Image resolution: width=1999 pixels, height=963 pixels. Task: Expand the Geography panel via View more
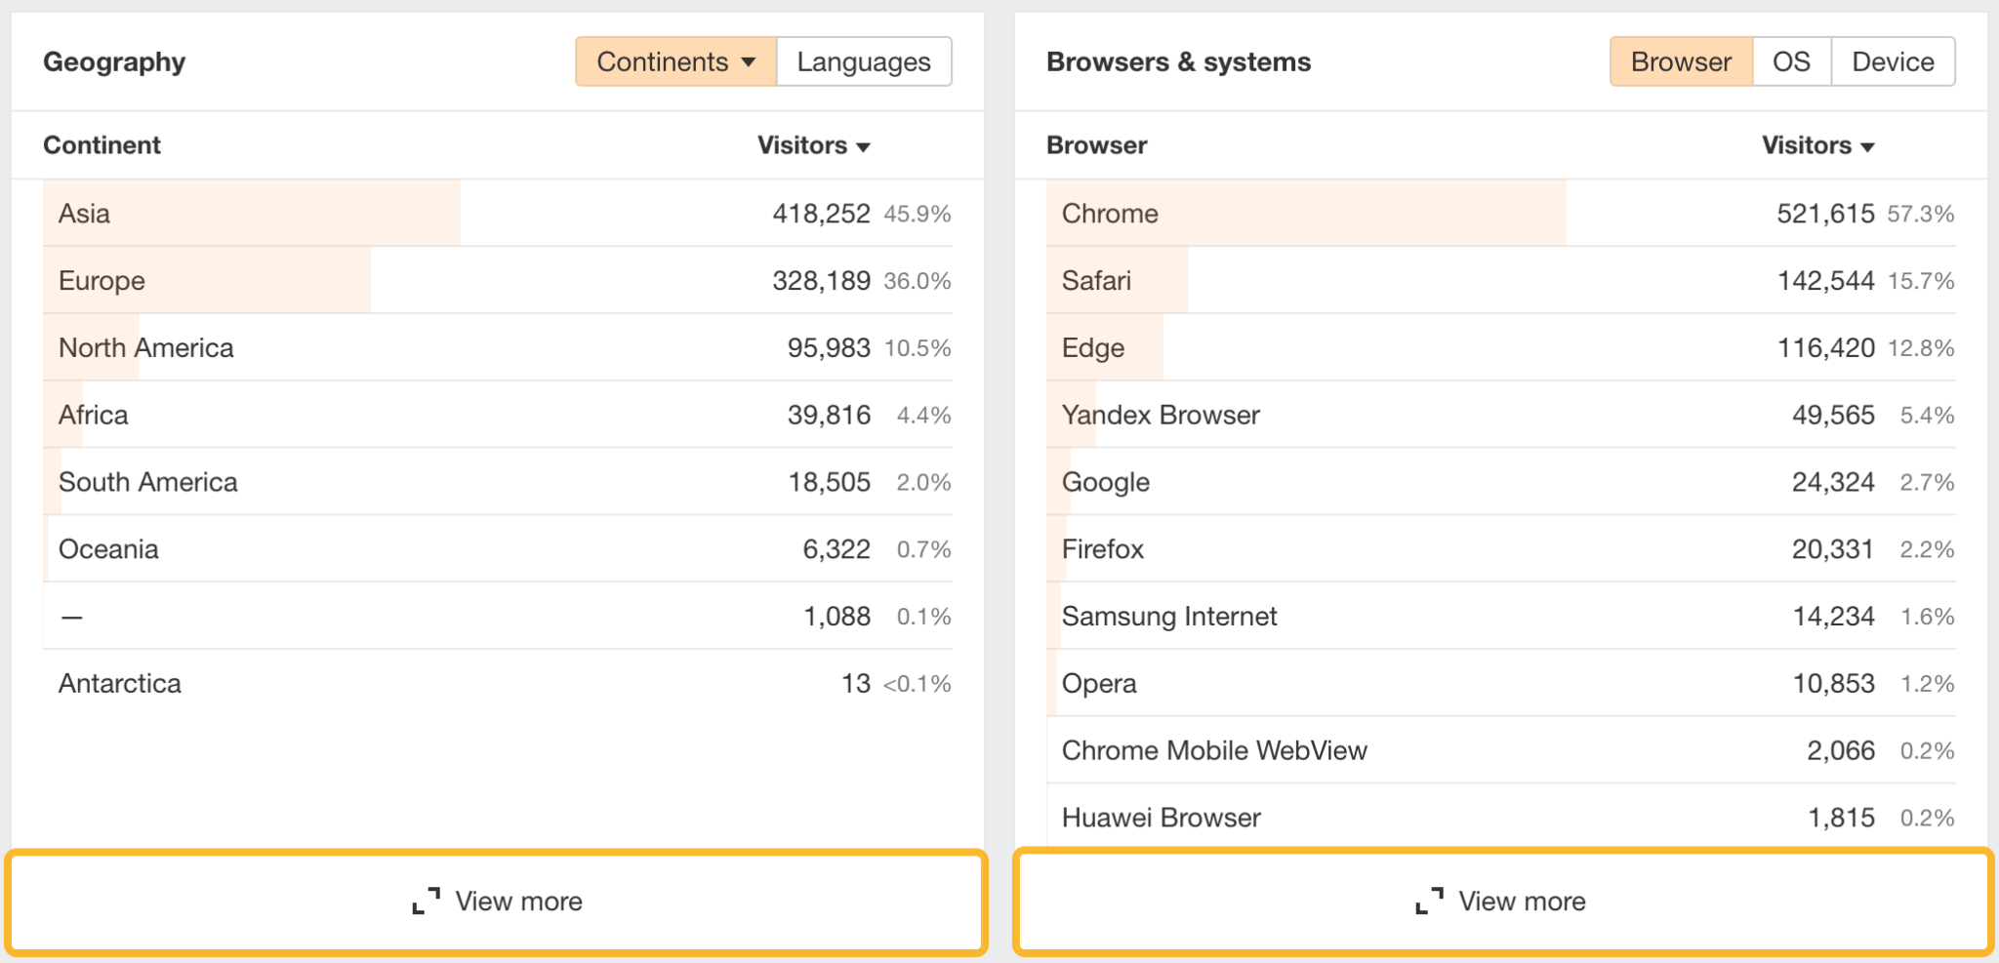[x=496, y=901]
